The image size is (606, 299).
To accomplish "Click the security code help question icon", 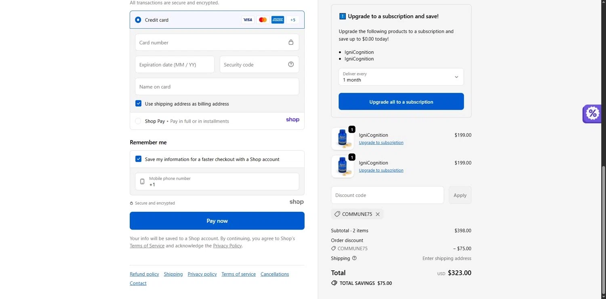I will tap(291, 64).
